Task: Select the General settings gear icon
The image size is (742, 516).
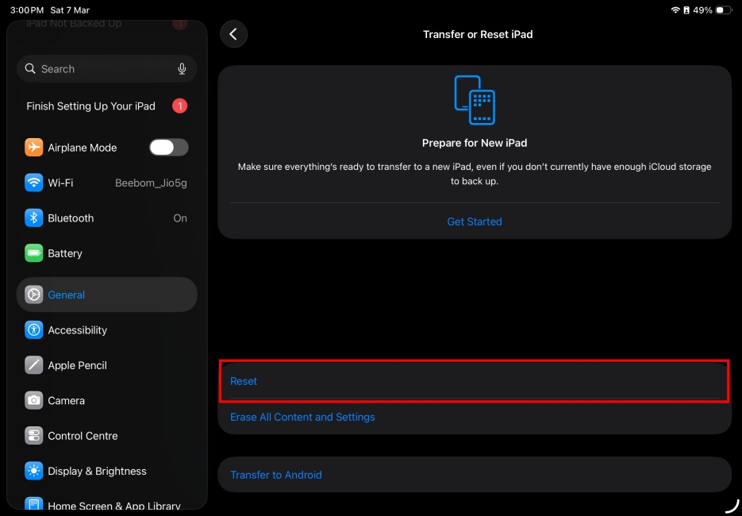Action: tap(33, 294)
